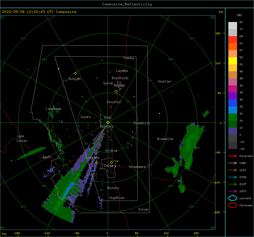Pick the blue 36 dBZ color swatch
The image size is (254, 237).
coord(233,103)
